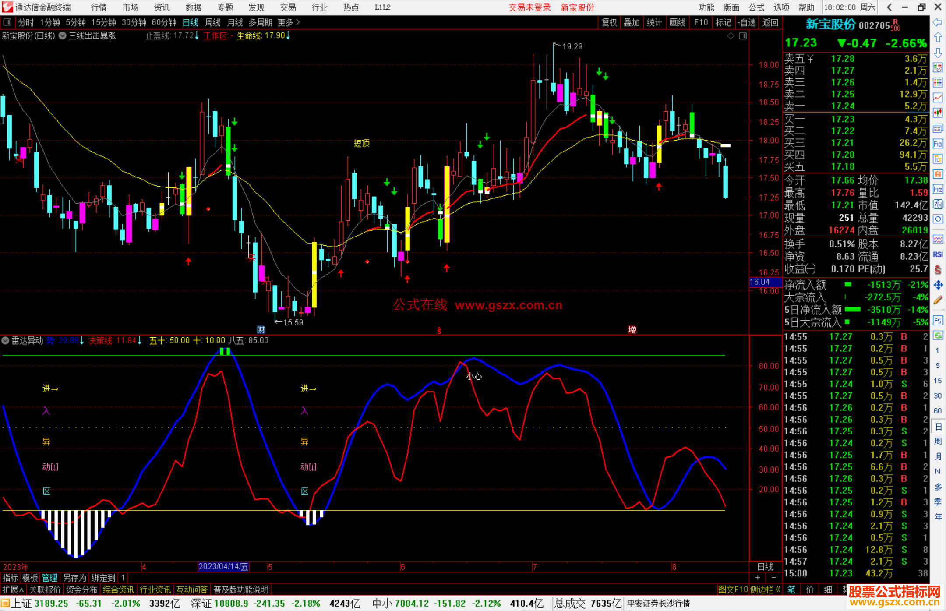The image size is (946, 611).
Task: Click the back arrow sidebar icon
Action: point(938,22)
